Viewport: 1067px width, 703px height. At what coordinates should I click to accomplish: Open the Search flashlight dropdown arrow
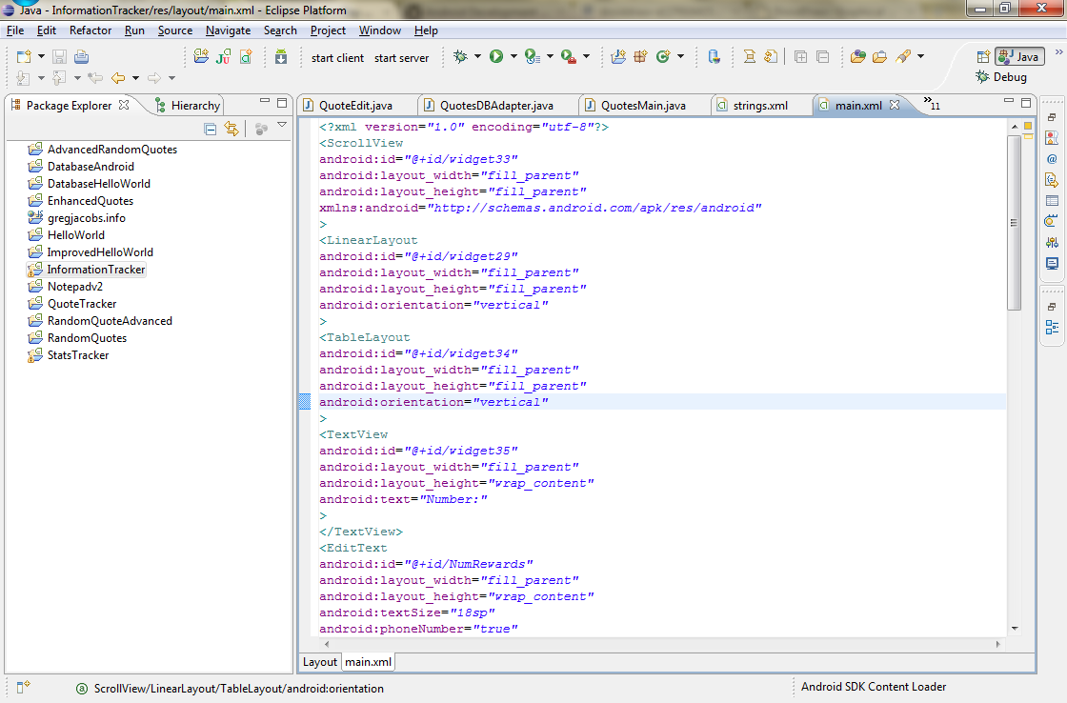click(x=920, y=56)
